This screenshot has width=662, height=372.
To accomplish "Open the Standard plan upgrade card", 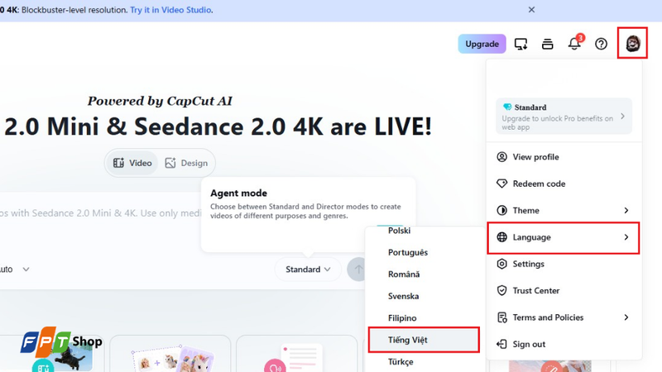I will (564, 116).
